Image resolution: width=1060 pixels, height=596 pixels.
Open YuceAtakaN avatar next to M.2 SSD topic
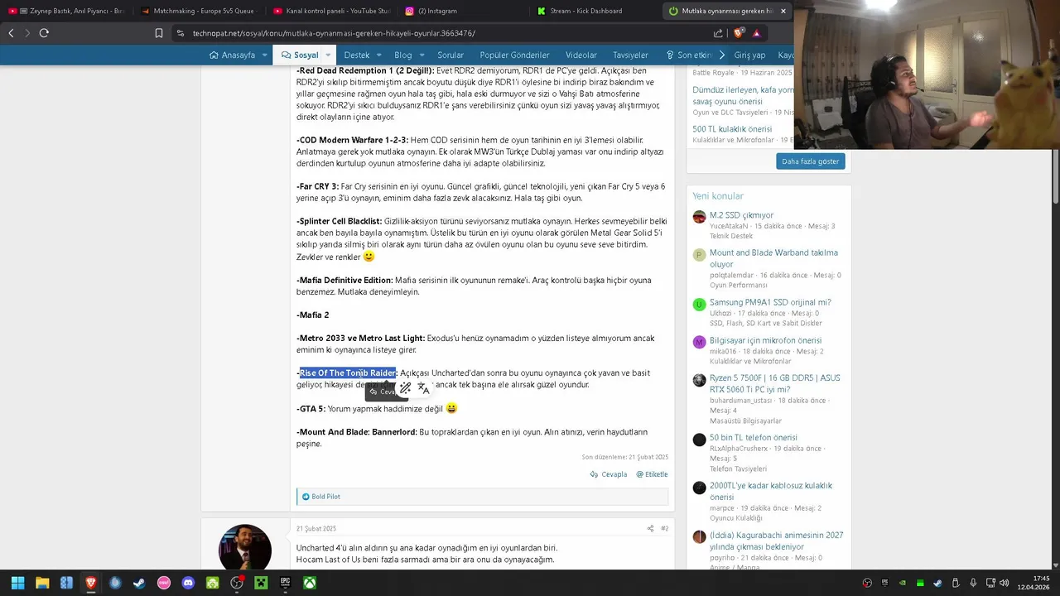tap(700, 217)
